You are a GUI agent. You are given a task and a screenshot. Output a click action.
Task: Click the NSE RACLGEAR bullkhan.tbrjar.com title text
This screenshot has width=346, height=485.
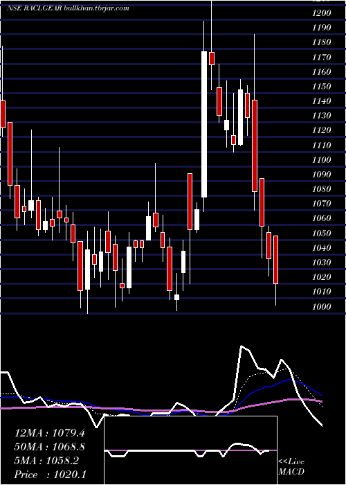[68, 8]
